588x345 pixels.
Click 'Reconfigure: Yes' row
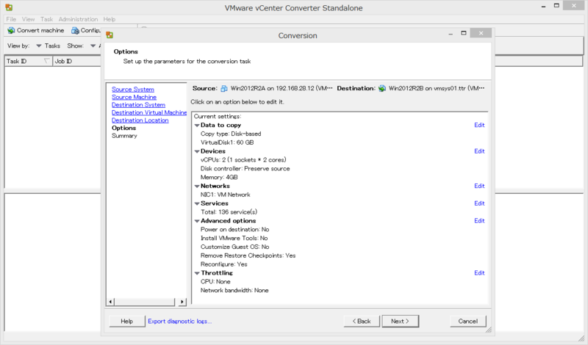[x=224, y=264]
